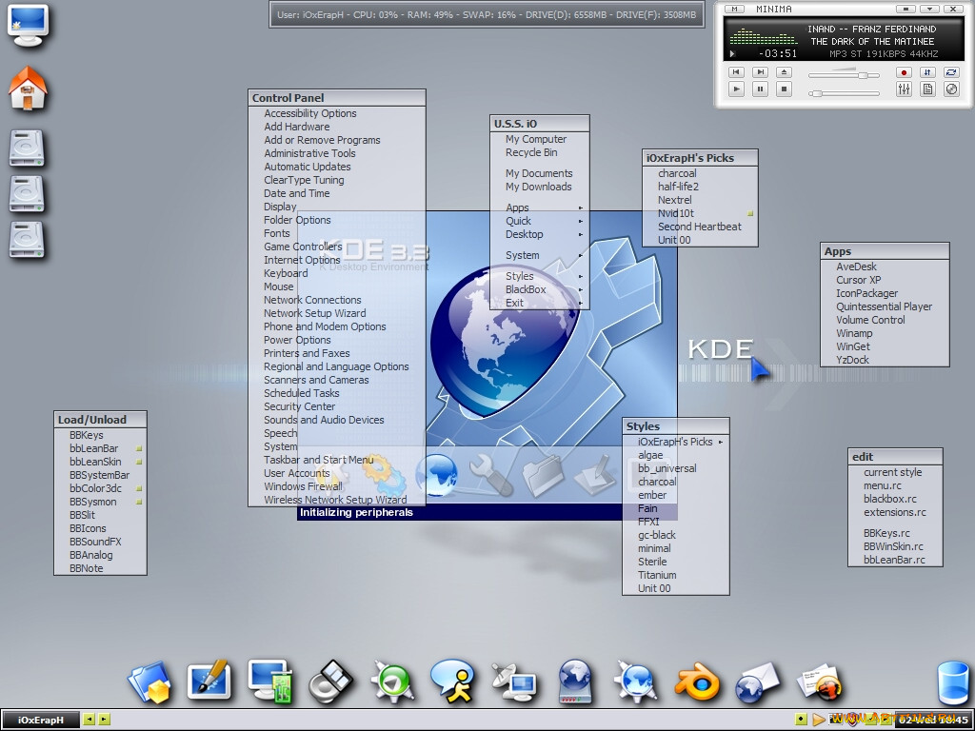Image resolution: width=975 pixels, height=731 pixels.
Task: Open the topmost hard drive desktop icon
Action: (27, 148)
